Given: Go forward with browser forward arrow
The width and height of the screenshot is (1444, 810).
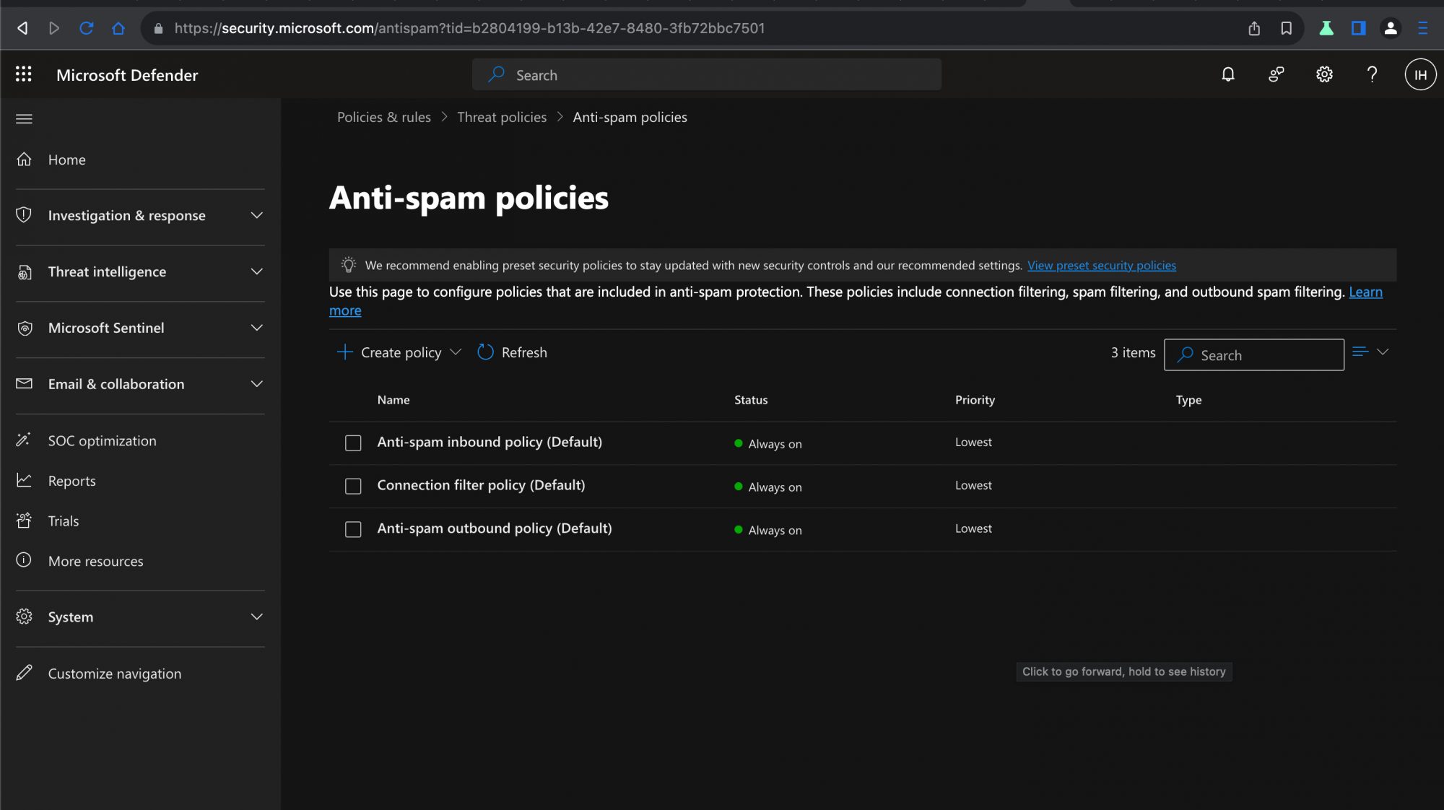Looking at the screenshot, I should coord(54,28).
